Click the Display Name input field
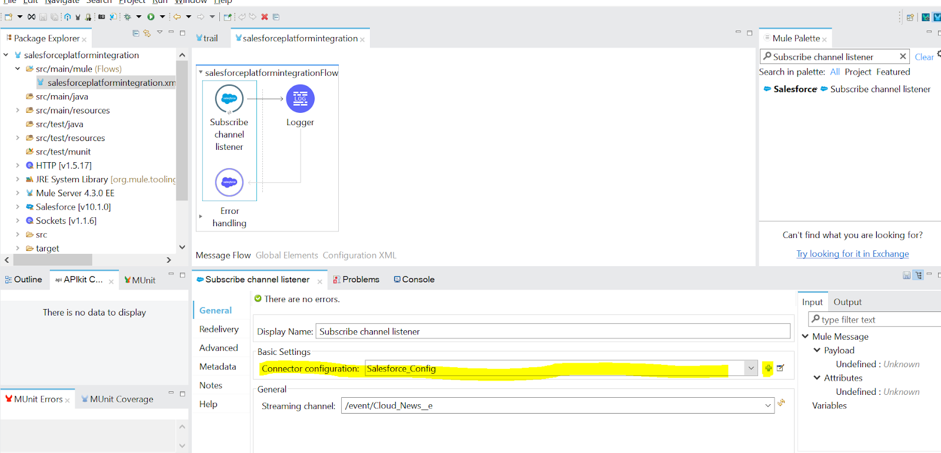This screenshot has width=941, height=453. [553, 331]
